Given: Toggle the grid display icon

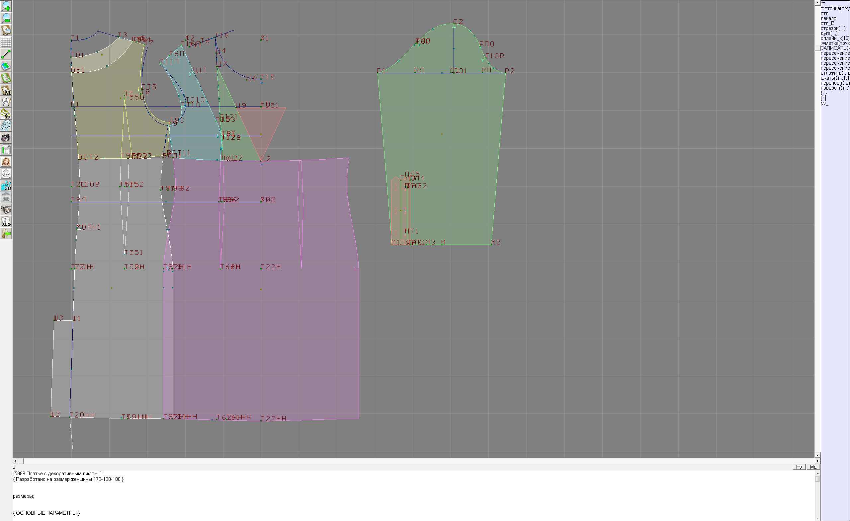Looking at the screenshot, I should pos(6,42).
